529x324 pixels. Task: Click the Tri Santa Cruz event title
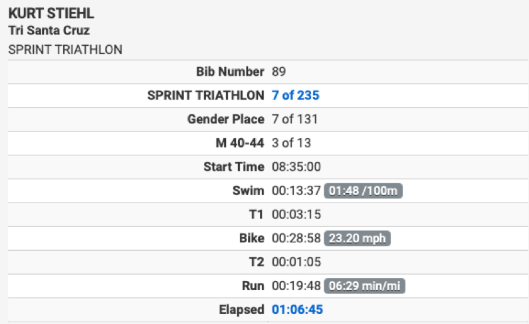click(x=49, y=31)
